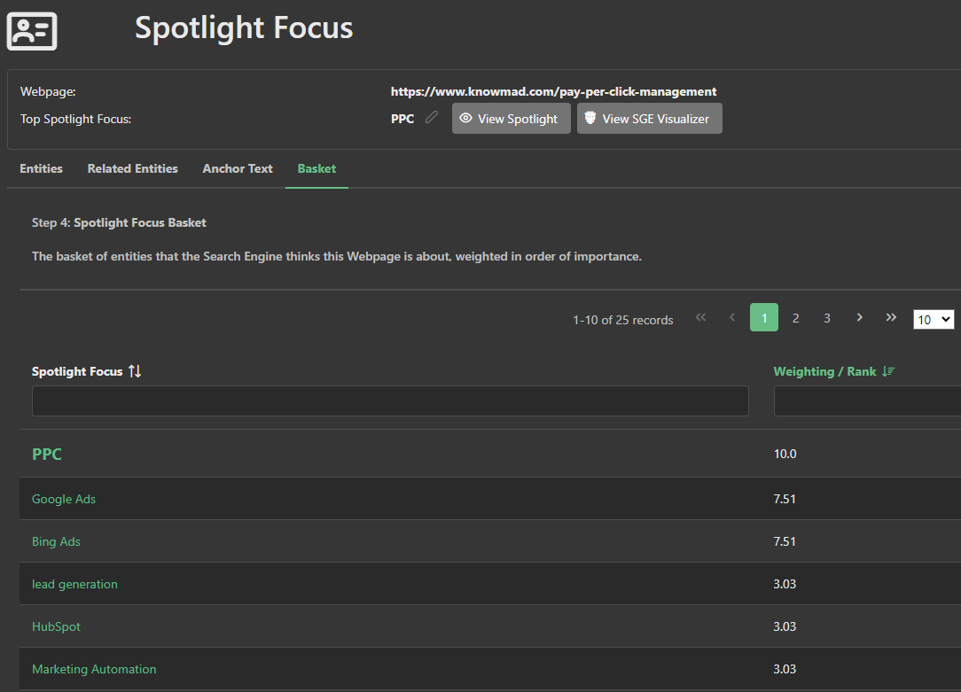
Task: Select page 2 in pagination
Action: (x=795, y=318)
